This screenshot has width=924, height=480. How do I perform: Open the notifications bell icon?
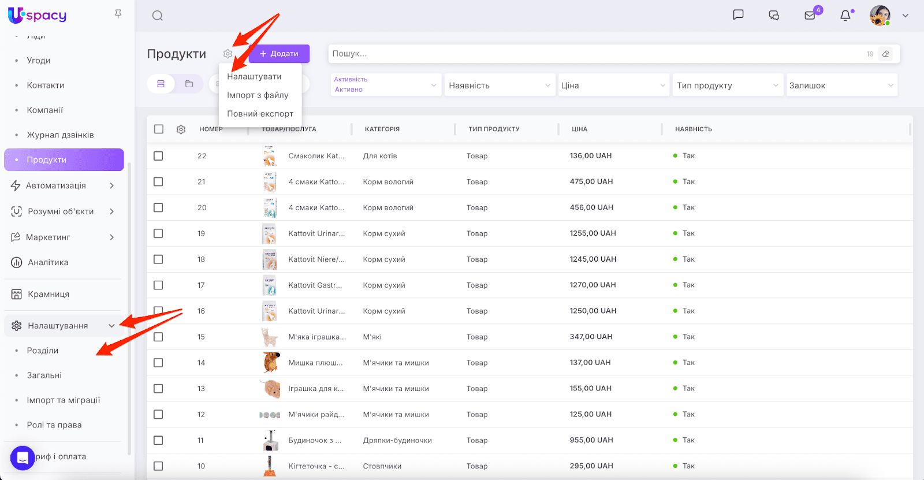845,16
